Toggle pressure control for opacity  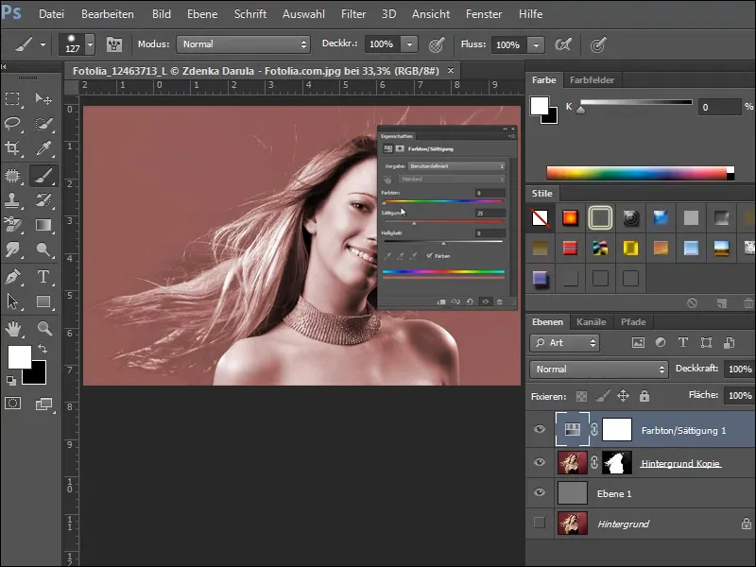(437, 44)
